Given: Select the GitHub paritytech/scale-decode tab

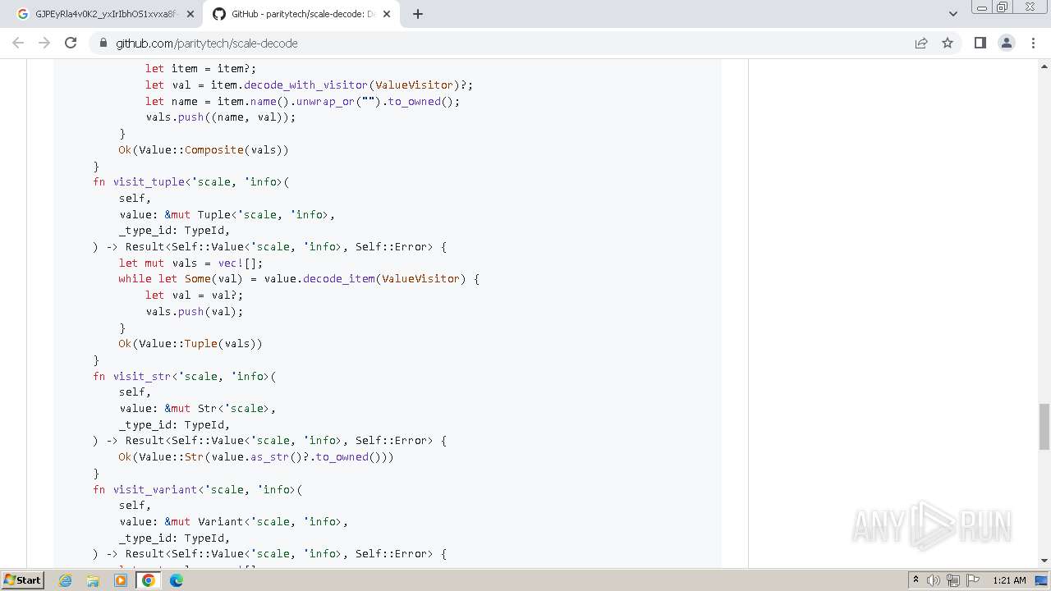Looking at the screenshot, I should tap(301, 14).
